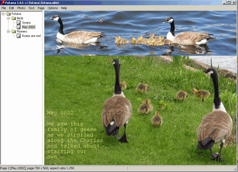Open the File menu

pyautogui.click(x=4, y=8)
